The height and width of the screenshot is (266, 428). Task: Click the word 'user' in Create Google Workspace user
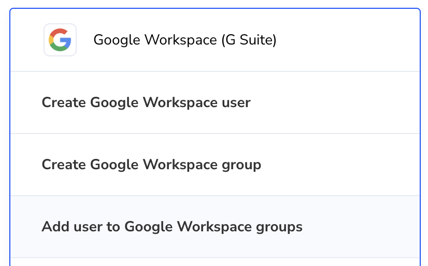coord(236,103)
